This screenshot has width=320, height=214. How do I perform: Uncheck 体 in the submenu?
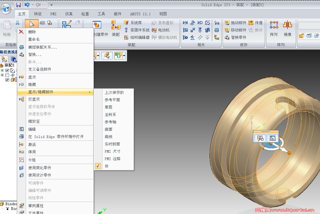pos(114,166)
